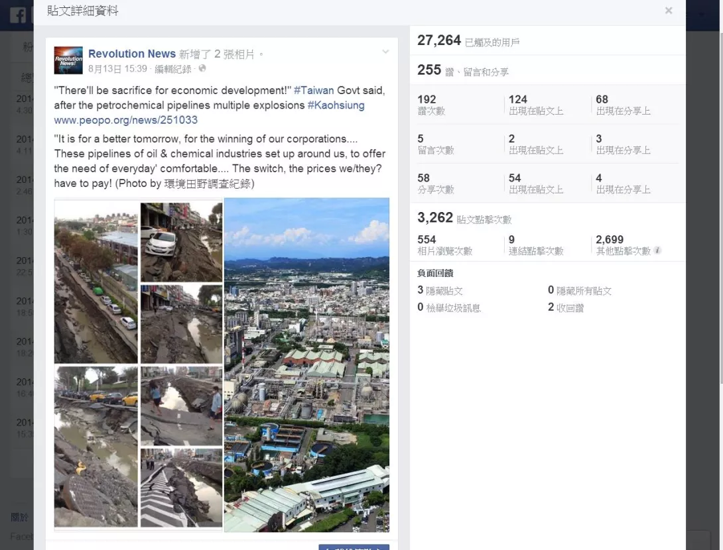The image size is (723, 550).
Task: Click the page scrollbar on the right edge
Action: point(720,207)
